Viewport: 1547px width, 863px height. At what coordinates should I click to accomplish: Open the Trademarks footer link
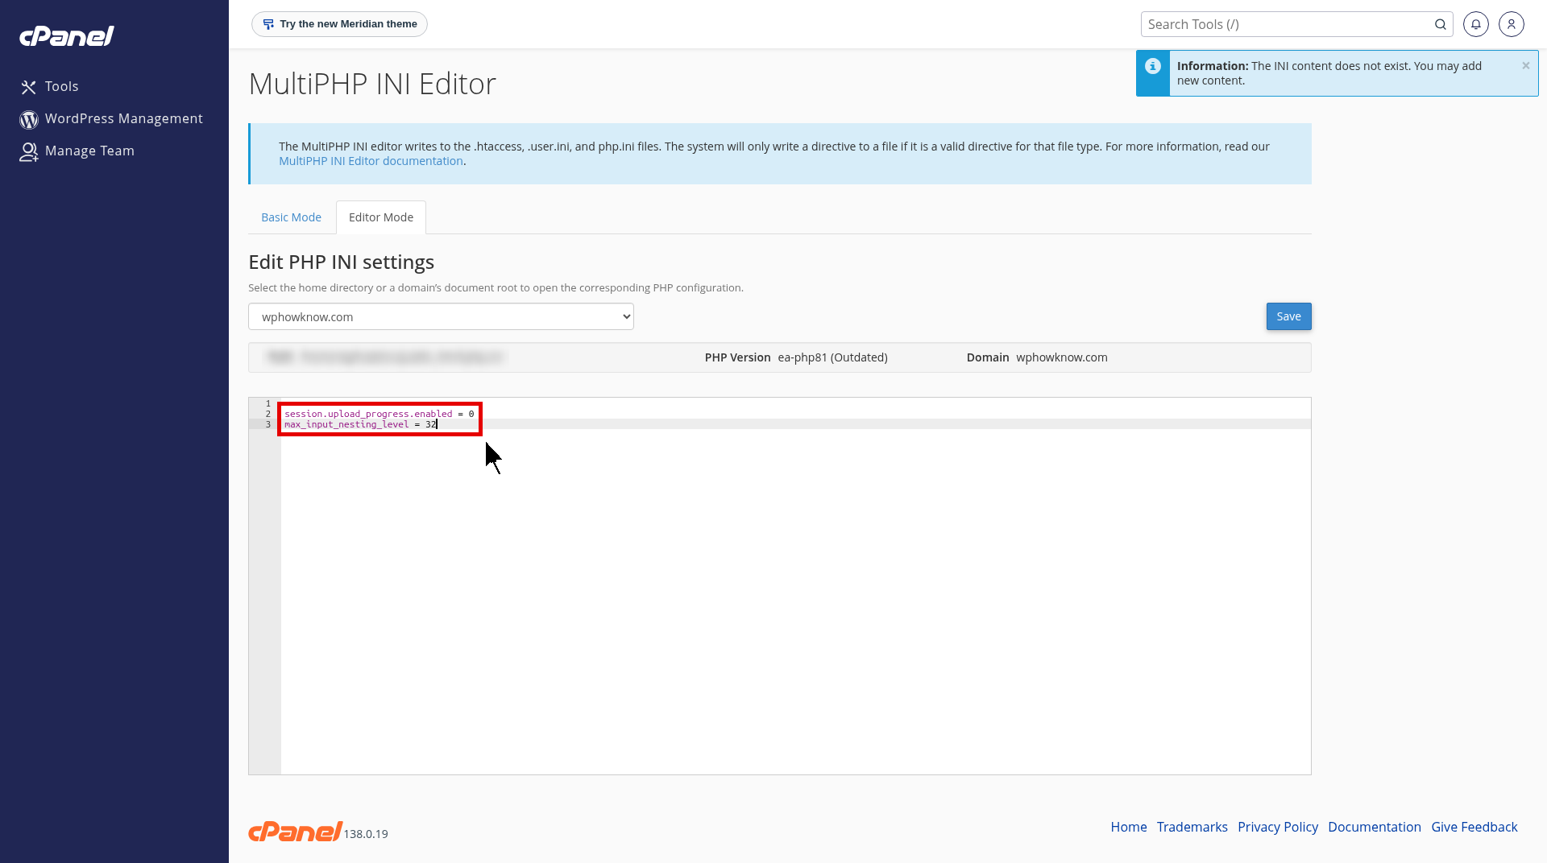1192,827
